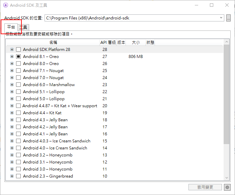Close the Android SDK 及工具 window
Viewport: 235px width, 195px height.
click(227, 5)
